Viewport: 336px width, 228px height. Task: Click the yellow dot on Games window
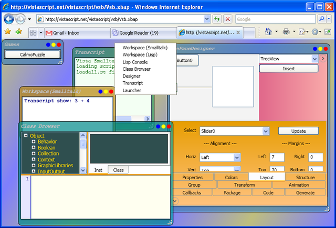click(54, 45)
